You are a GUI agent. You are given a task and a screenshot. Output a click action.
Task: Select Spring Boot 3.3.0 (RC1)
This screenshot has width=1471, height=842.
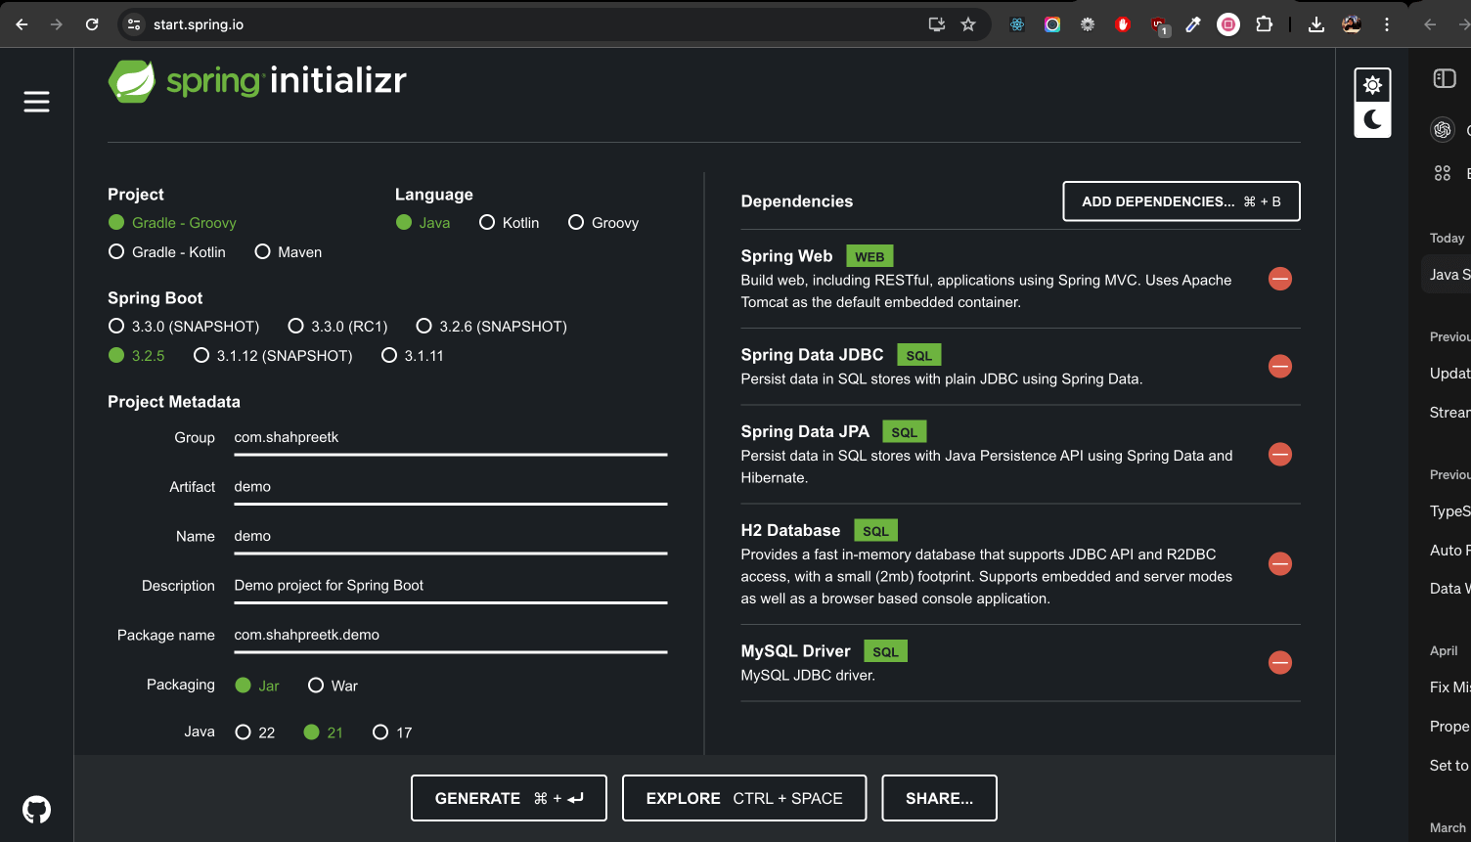(x=338, y=327)
